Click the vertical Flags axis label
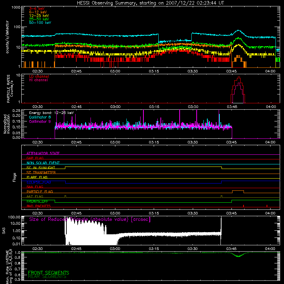The image size is (284, 284). point(15,177)
